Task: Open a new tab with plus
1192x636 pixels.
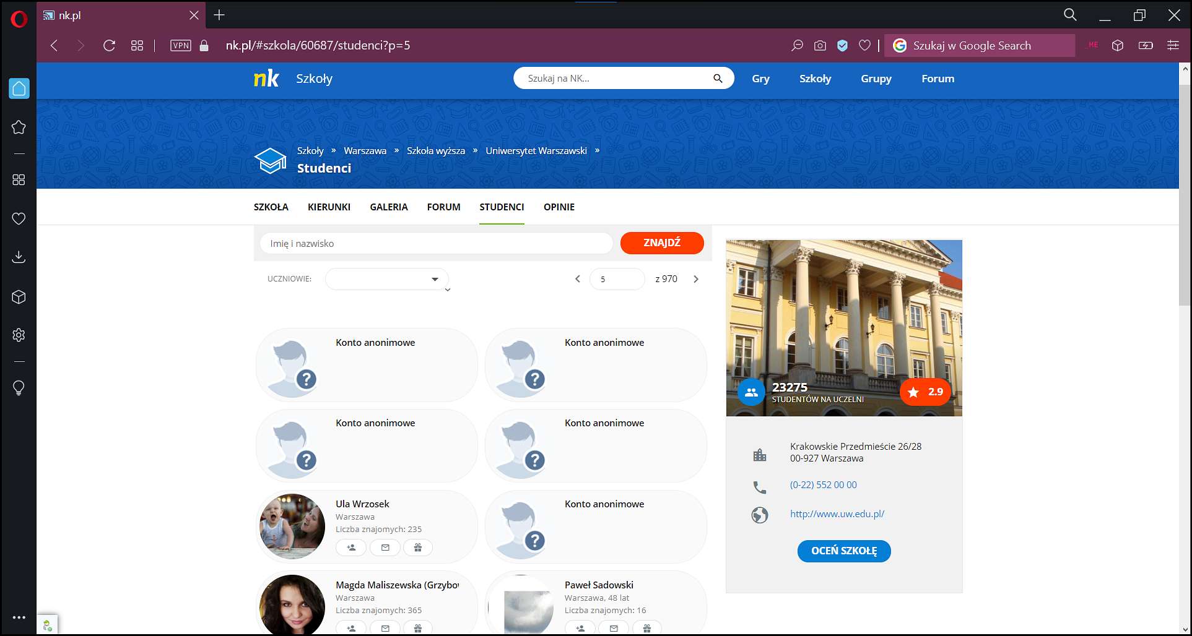Action: tap(219, 15)
